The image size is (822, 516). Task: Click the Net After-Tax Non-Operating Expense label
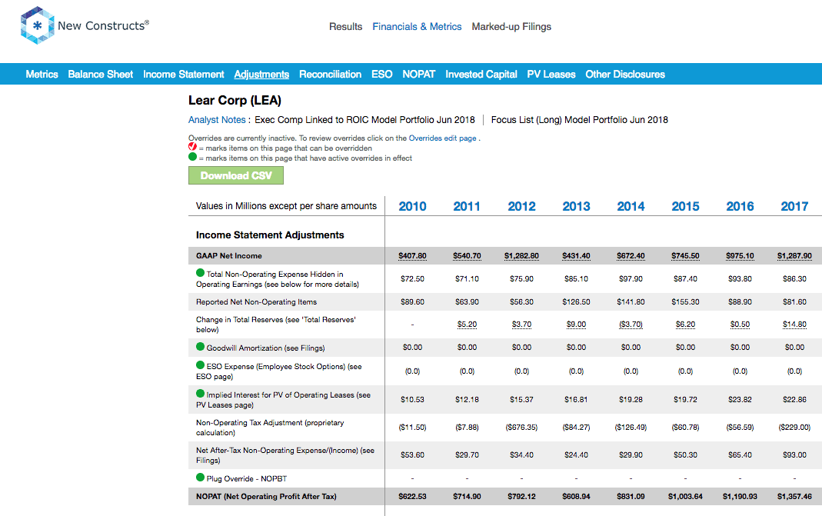point(285,455)
